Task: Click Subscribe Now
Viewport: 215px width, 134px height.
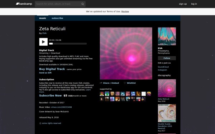Action: point(51,95)
